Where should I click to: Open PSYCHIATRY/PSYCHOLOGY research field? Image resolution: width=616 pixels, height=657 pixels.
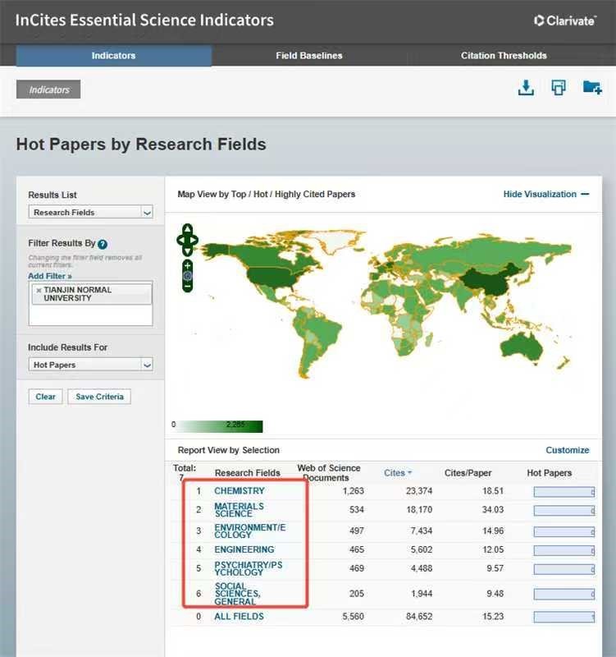[x=249, y=568]
